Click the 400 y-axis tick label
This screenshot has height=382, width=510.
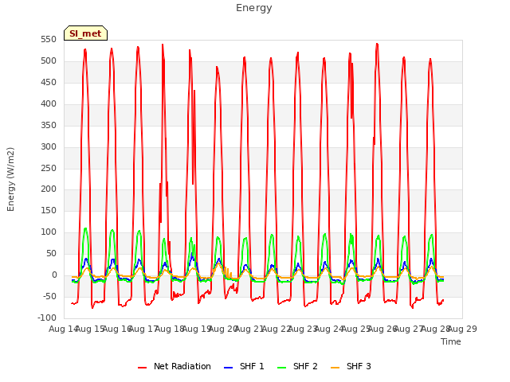coord(49,104)
